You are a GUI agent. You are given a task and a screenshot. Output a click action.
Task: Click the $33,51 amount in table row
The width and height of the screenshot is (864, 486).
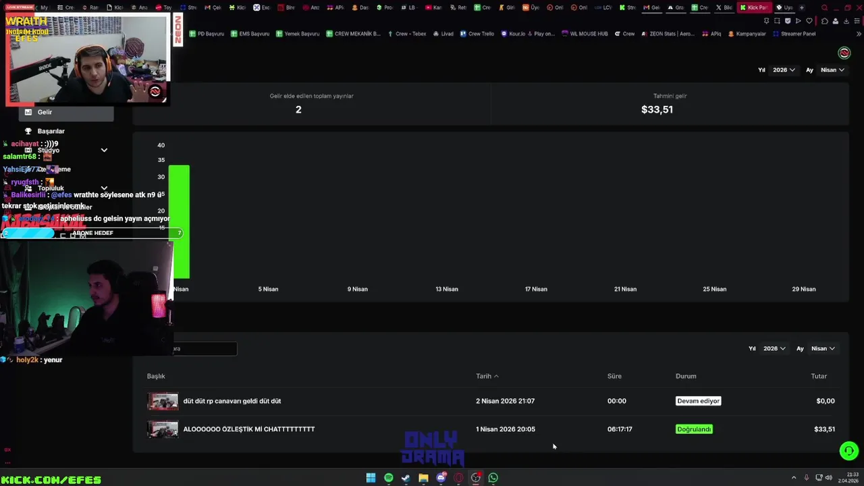pyautogui.click(x=824, y=429)
